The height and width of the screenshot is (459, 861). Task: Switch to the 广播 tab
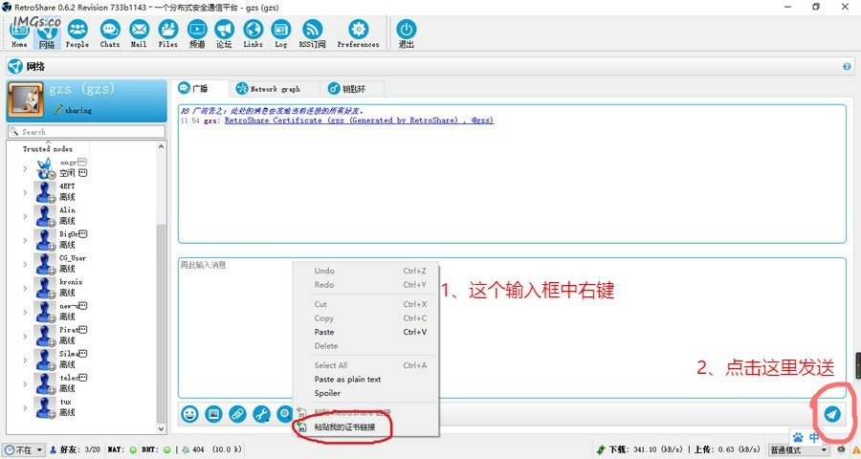click(x=201, y=88)
